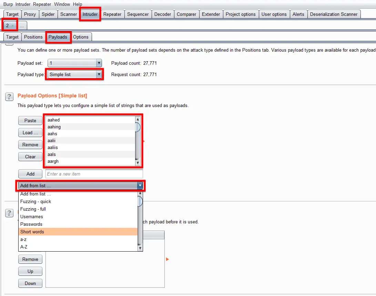This screenshot has height=296, width=376.
Task: Select 'aahed' in the payload list
Action: (90, 120)
